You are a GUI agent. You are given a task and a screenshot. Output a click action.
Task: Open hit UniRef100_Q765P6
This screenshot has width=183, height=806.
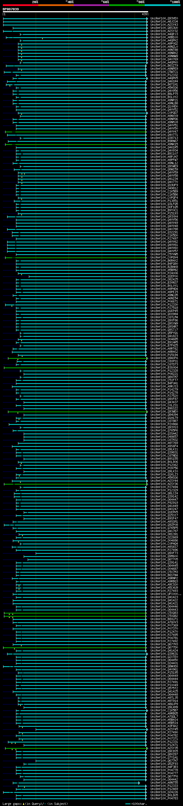pyautogui.click(x=164, y=430)
